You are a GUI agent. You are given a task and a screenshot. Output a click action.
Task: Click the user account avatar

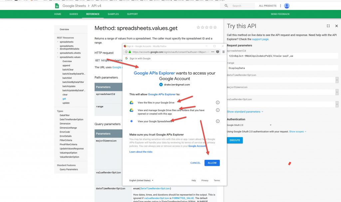(x=287, y=6)
